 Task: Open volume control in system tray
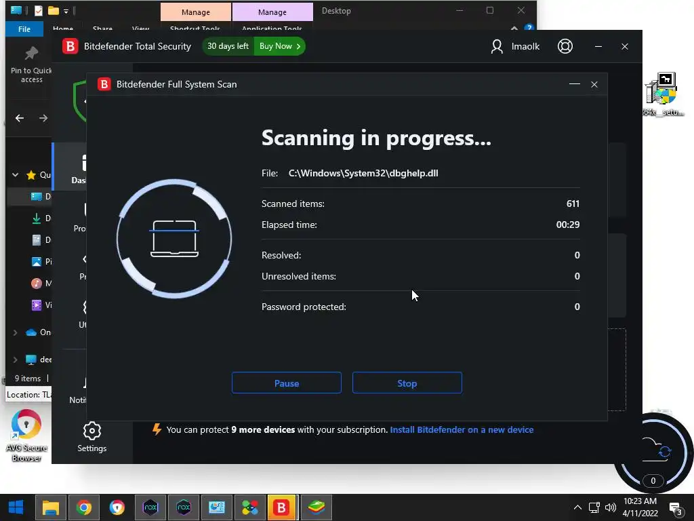(611, 507)
